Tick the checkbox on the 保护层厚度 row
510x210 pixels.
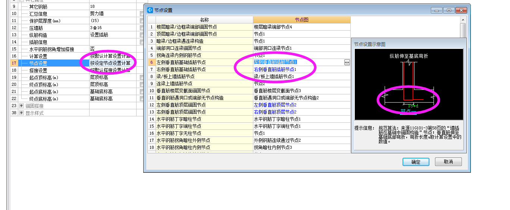click(142, 21)
